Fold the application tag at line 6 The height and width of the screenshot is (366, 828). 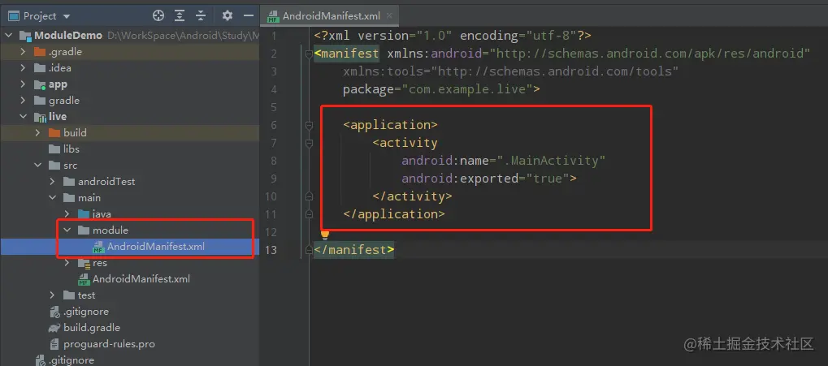pos(309,125)
